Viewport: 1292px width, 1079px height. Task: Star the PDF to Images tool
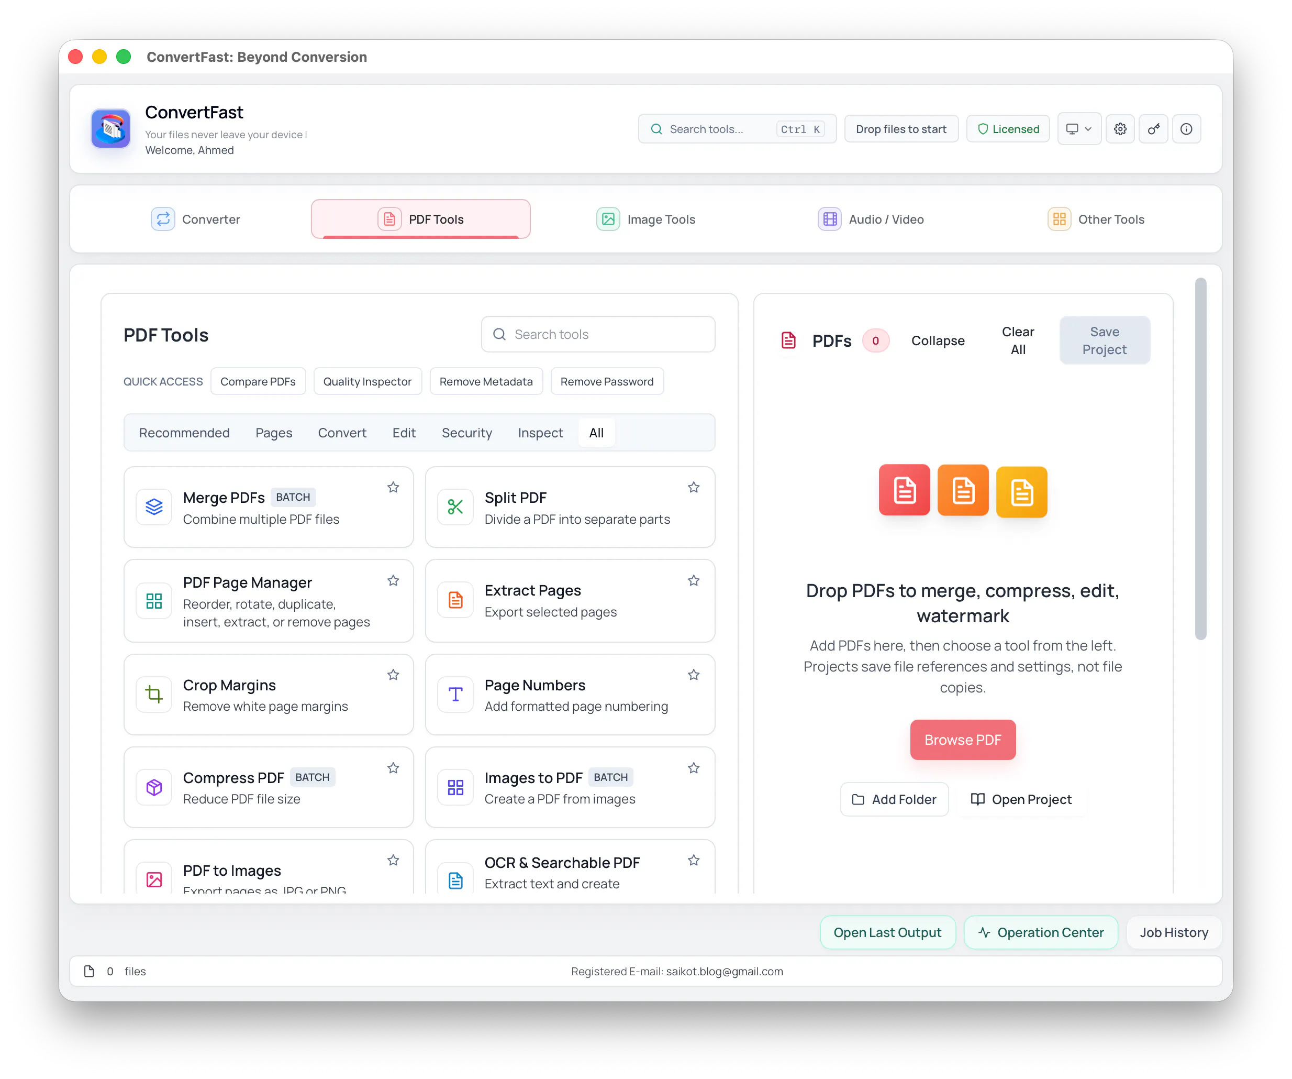[393, 861]
